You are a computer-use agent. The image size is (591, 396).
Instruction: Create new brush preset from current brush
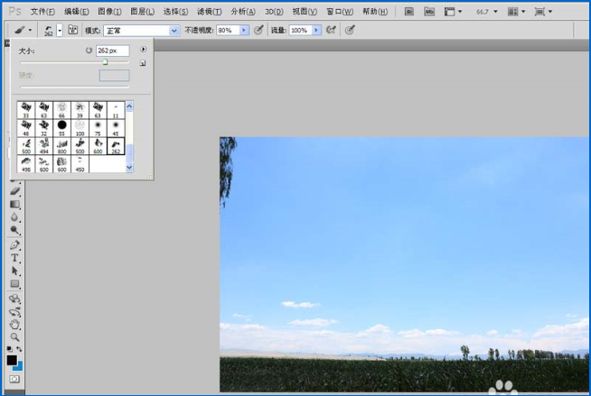(x=143, y=64)
